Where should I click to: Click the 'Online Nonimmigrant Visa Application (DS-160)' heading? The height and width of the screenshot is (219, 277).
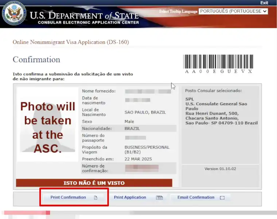point(71,42)
